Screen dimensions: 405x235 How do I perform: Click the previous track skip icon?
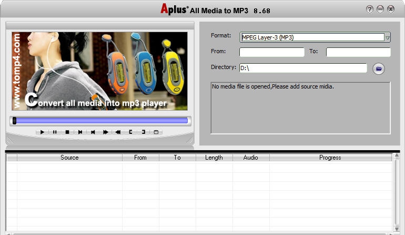93,132
